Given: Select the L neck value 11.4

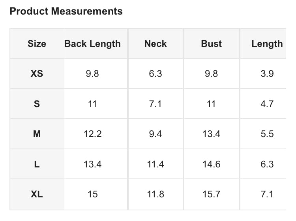Looking at the screenshot, I should coord(155,164).
